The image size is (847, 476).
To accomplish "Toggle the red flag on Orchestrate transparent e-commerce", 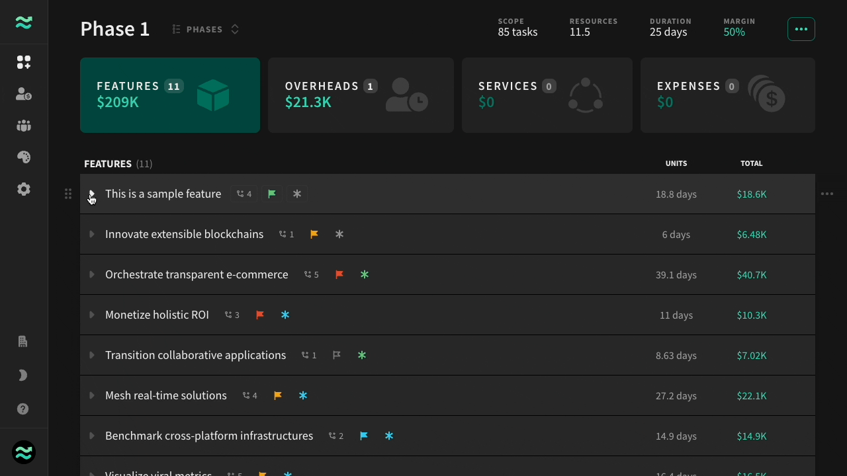I will click(x=339, y=274).
